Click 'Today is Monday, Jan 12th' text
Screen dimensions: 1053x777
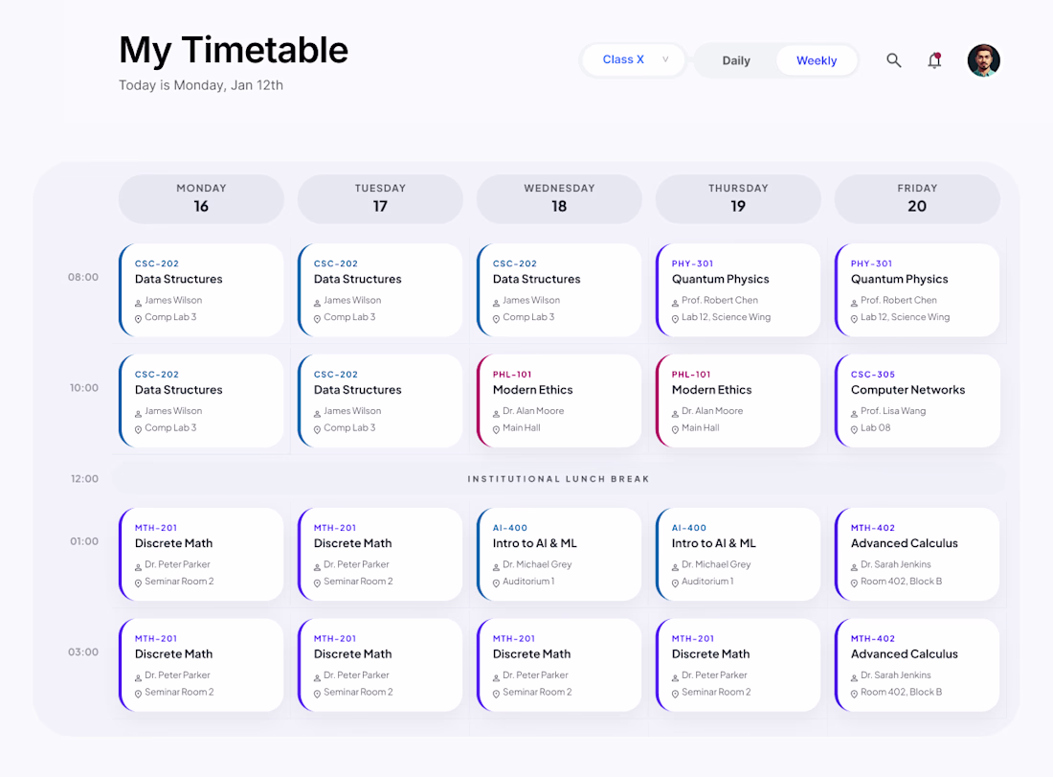(201, 85)
